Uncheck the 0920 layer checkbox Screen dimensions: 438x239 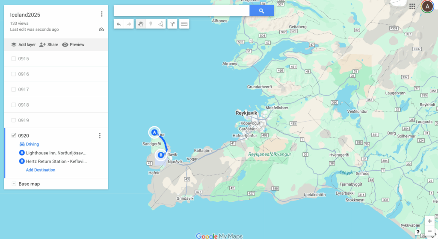13,135
